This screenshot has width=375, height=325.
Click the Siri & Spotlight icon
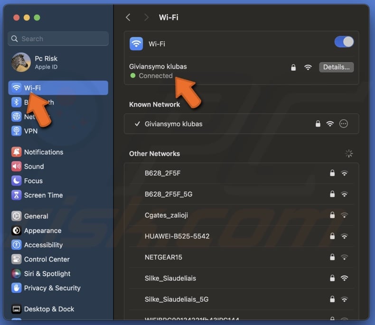pyautogui.click(x=16, y=274)
